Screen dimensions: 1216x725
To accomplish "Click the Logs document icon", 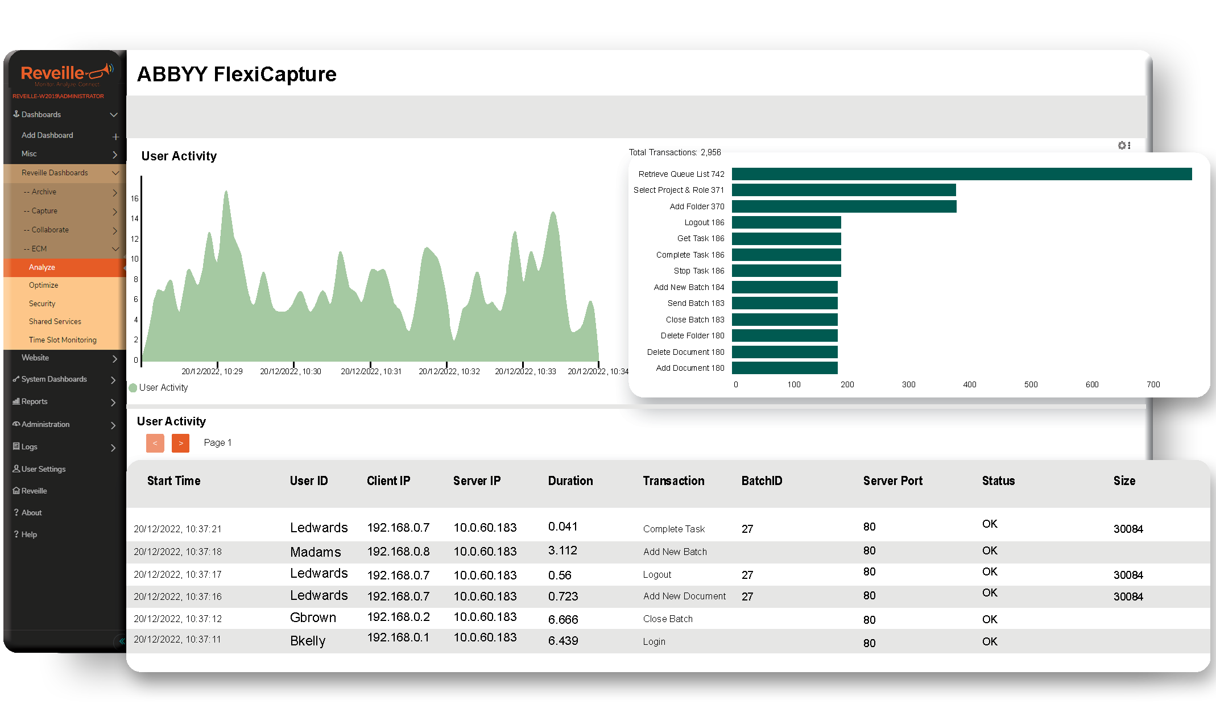I will 16,446.
